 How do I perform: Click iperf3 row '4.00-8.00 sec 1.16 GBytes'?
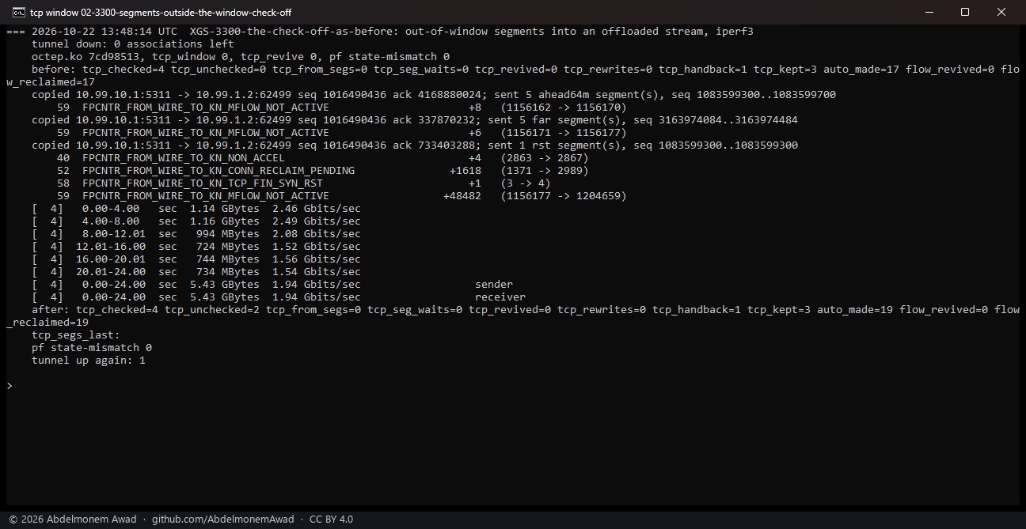tap(196, 221)
